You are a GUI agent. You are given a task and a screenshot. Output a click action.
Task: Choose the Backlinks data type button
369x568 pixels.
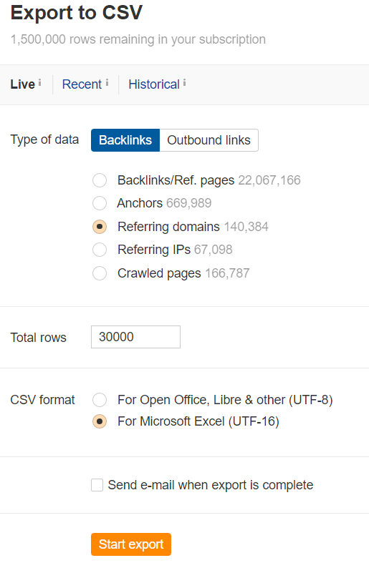click(x=125, y=140)
